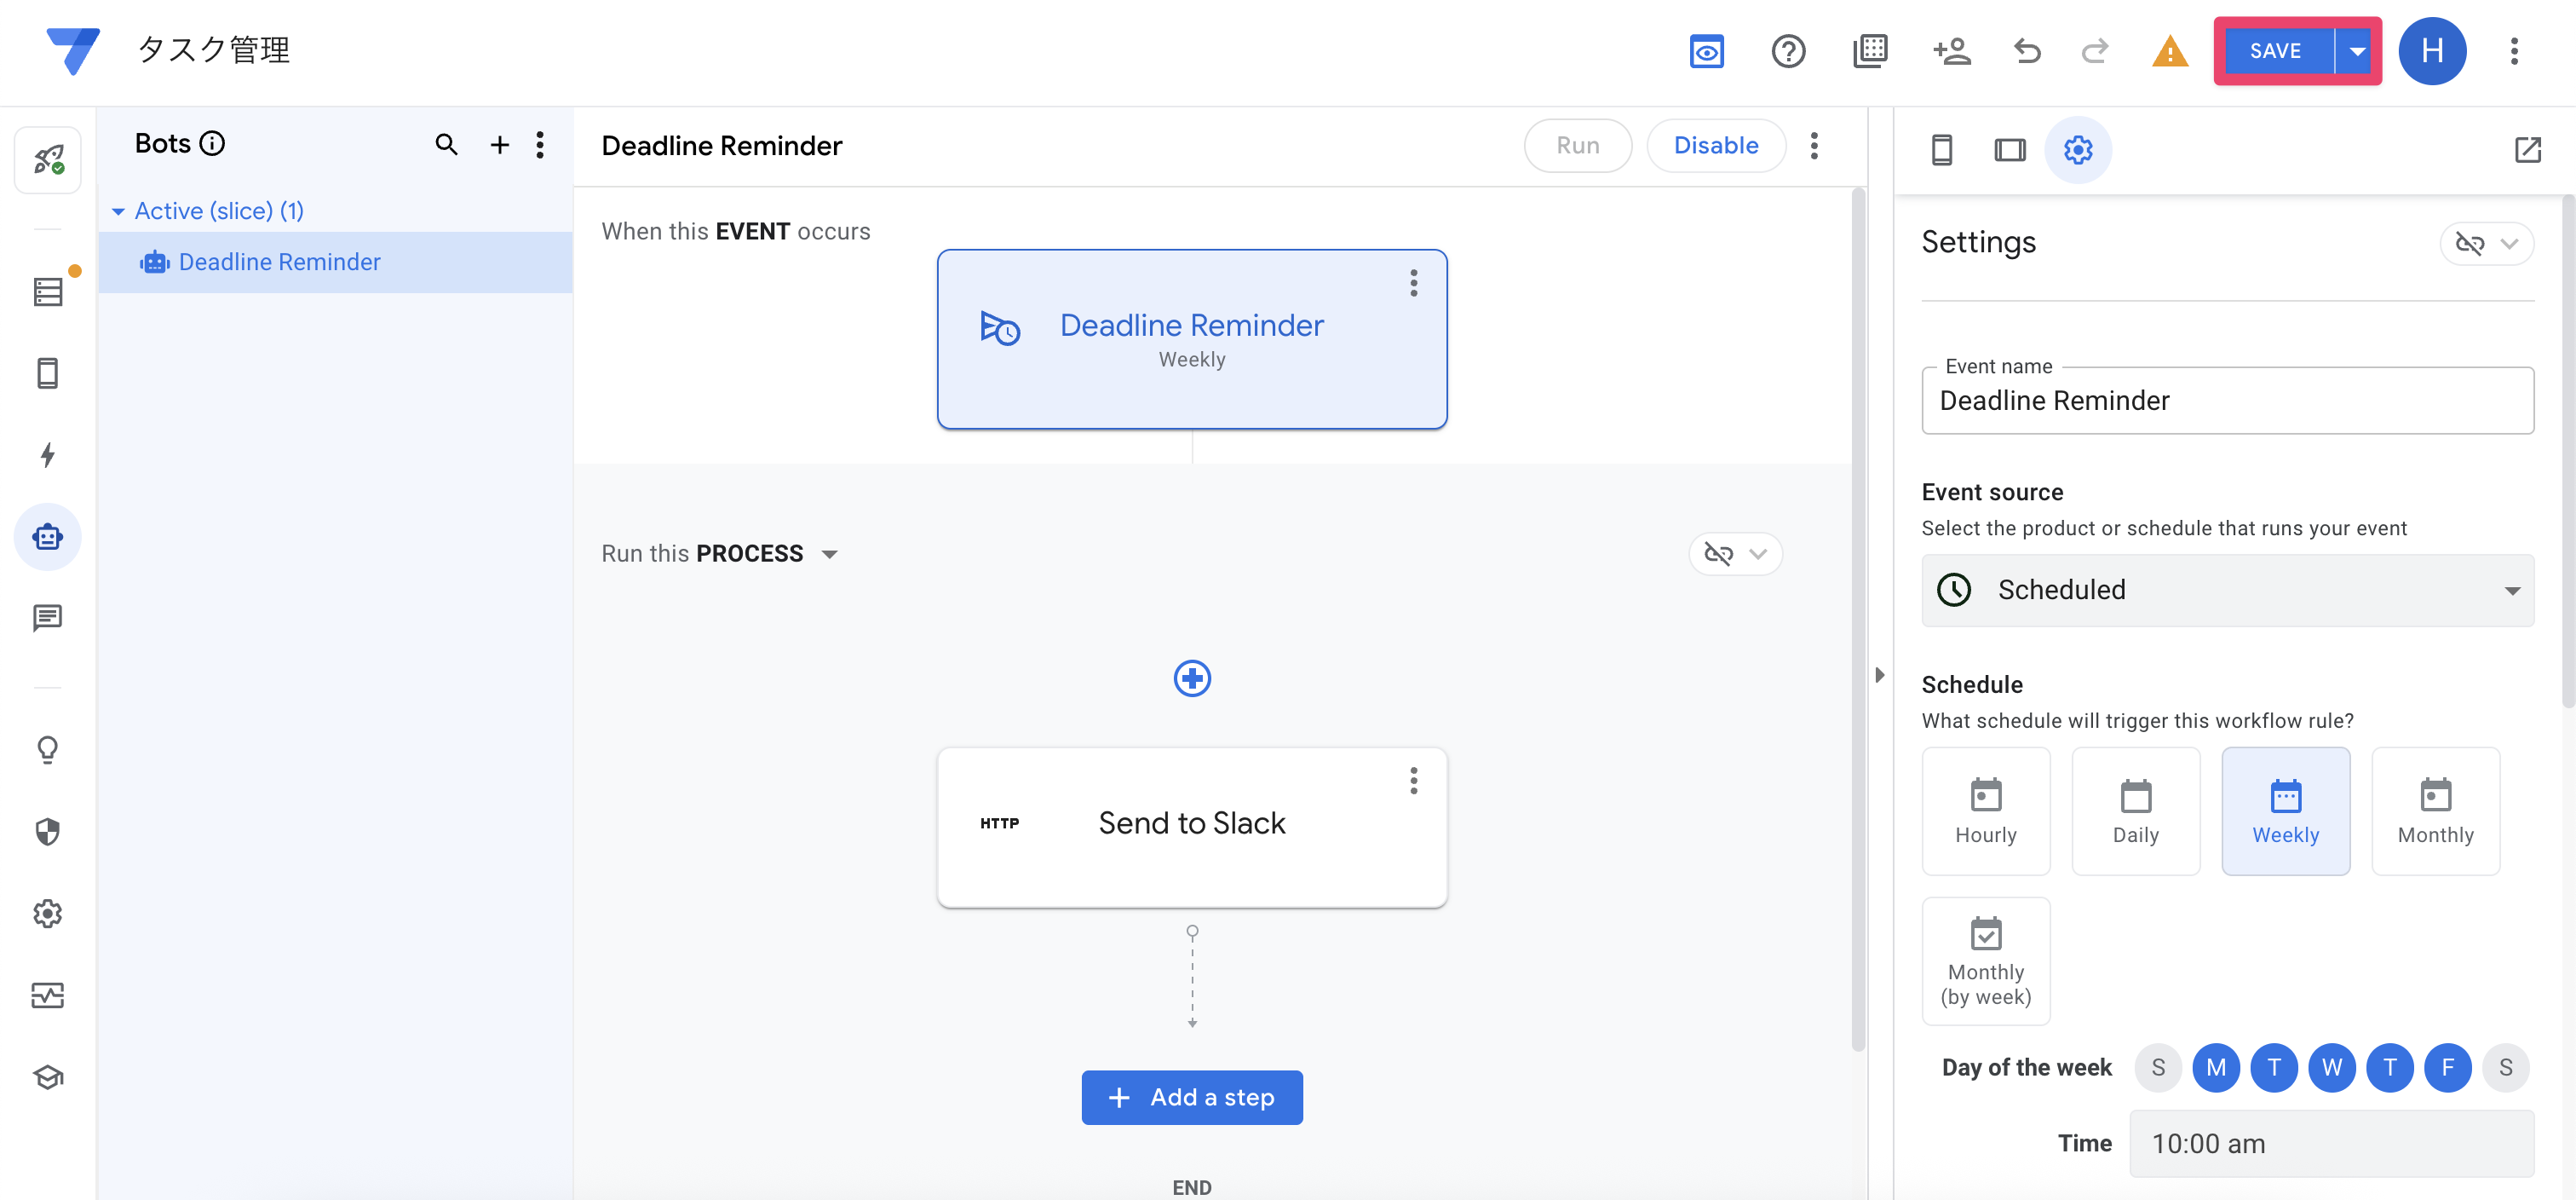
Task: Click the Event name input field
Action: (x=2227, y=401)
